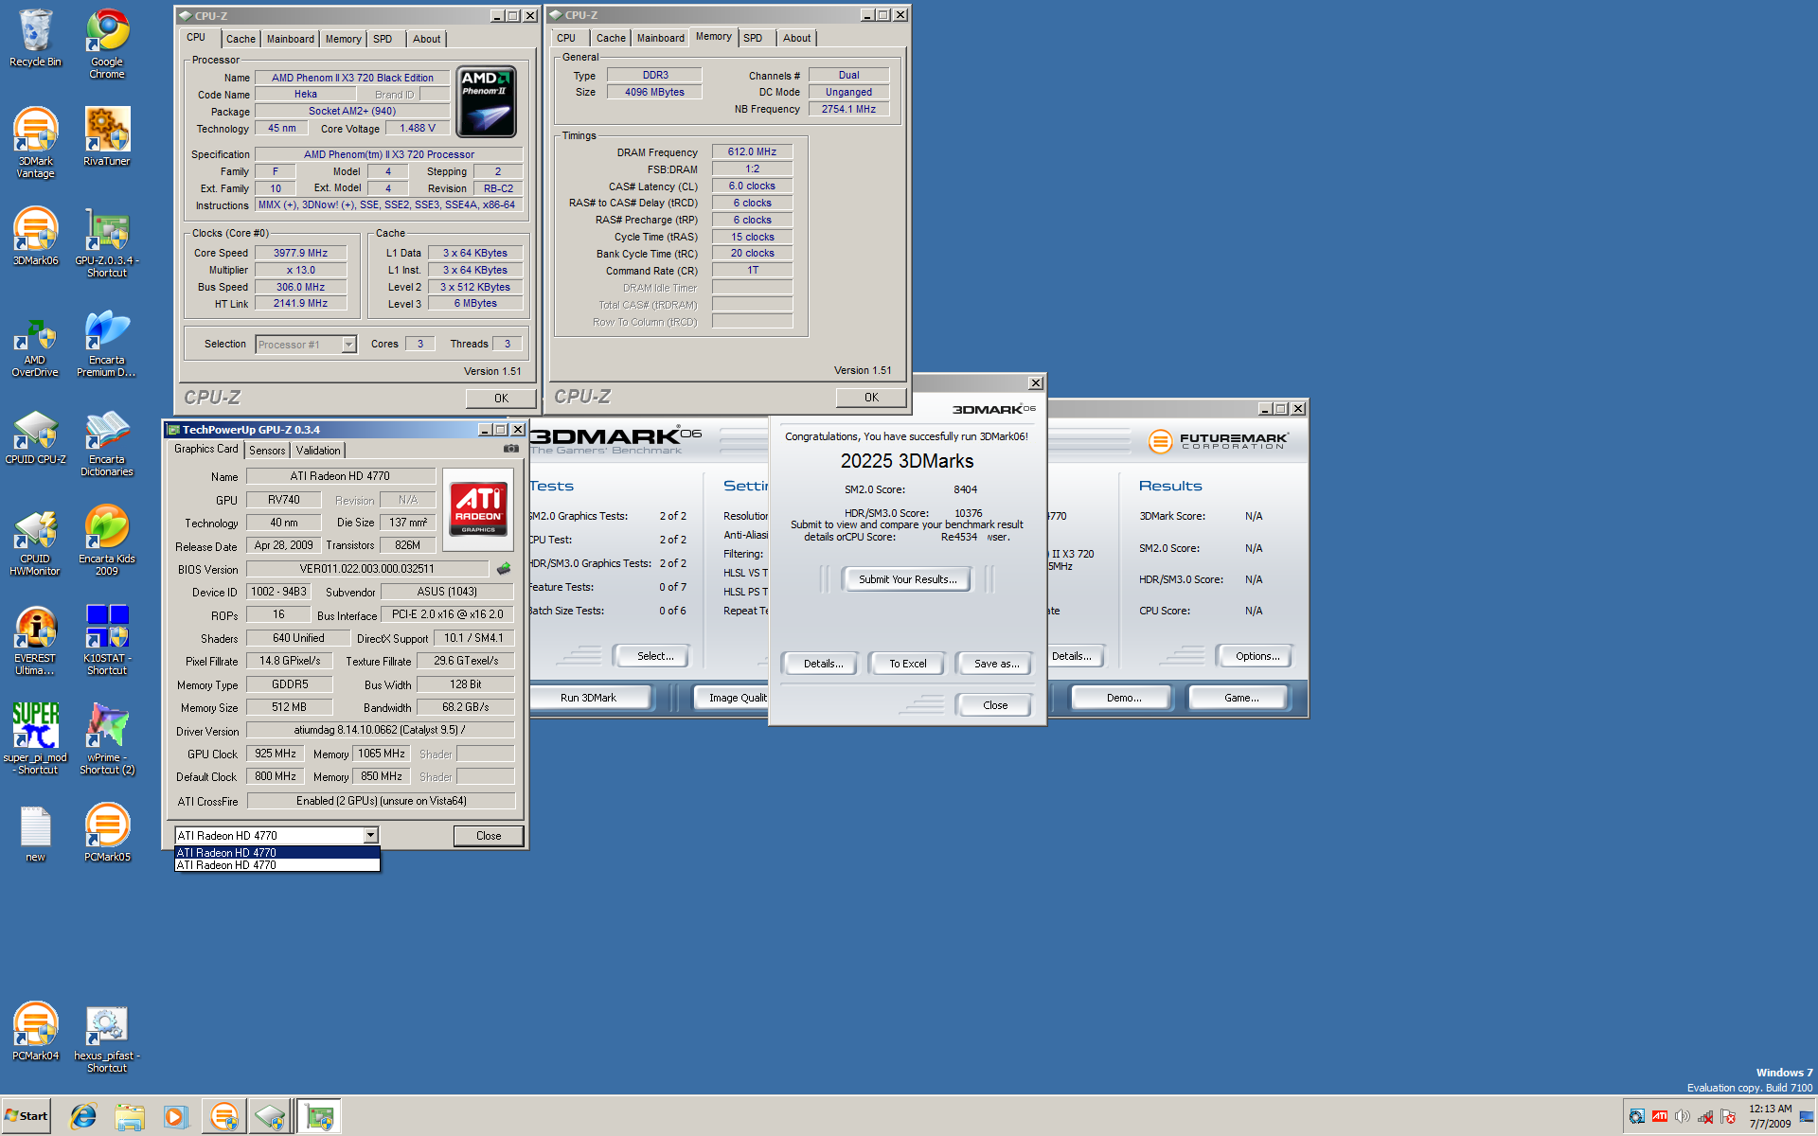Click the ATI Radeon logo in GPU-Z
Viewport: 1818px width, 1136px height.
477,510
